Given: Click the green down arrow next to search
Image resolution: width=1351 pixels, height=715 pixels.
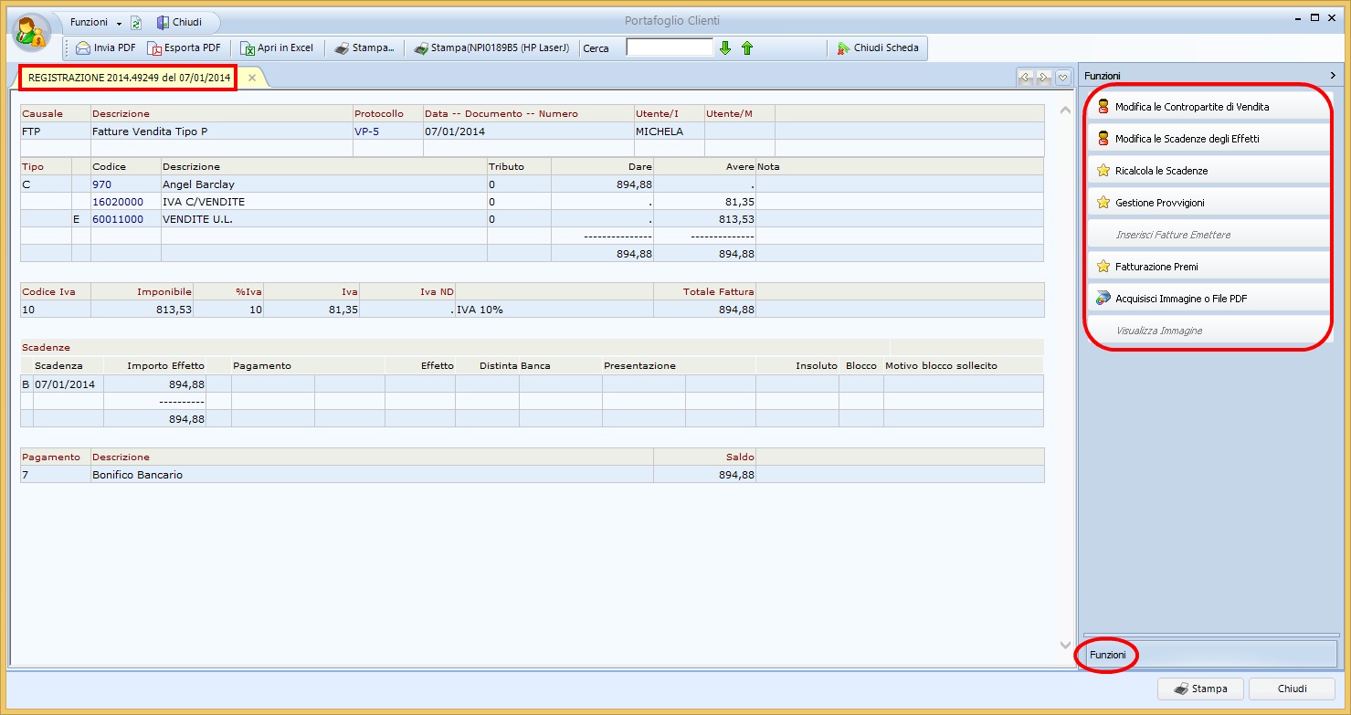Looking at the screenshot, I should click(725, 48).
